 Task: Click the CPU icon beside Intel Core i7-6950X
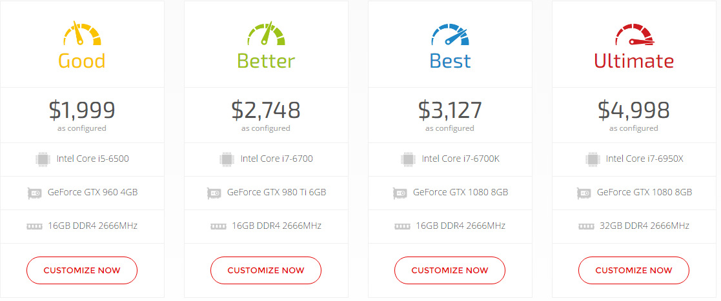[592, 159]
